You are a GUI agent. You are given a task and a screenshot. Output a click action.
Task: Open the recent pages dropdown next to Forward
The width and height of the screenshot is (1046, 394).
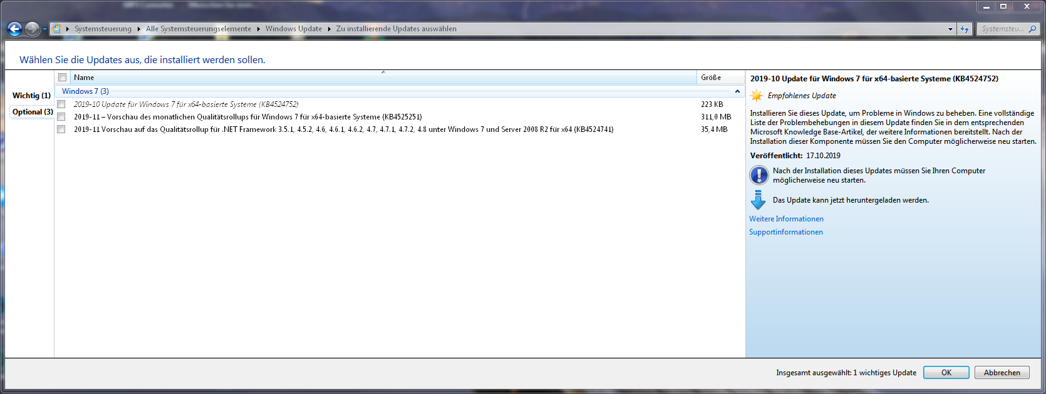(x=44, y=29)
